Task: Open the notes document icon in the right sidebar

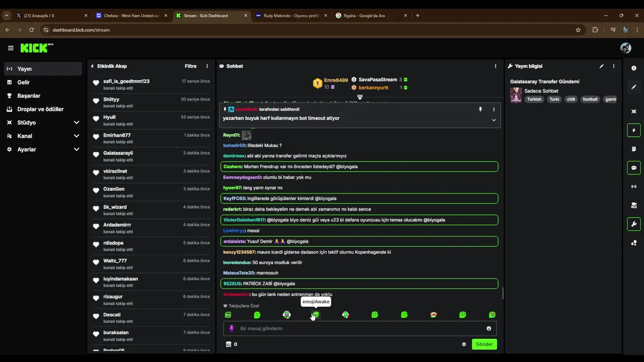Action: point(634,149)
